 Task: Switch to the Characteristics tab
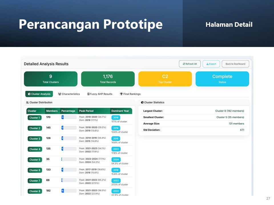[69, 94]
